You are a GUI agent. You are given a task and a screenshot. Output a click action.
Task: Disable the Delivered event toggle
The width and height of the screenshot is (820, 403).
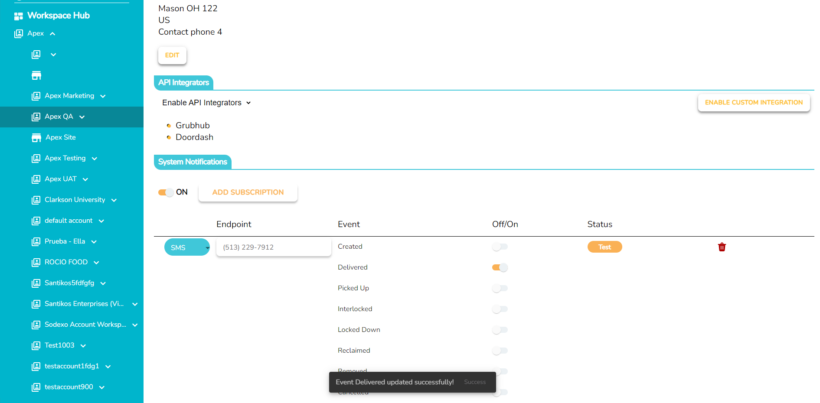click(x=500, y=267)
